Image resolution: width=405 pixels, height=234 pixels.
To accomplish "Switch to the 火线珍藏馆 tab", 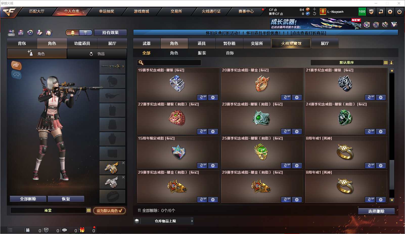I will pos(291,43).
